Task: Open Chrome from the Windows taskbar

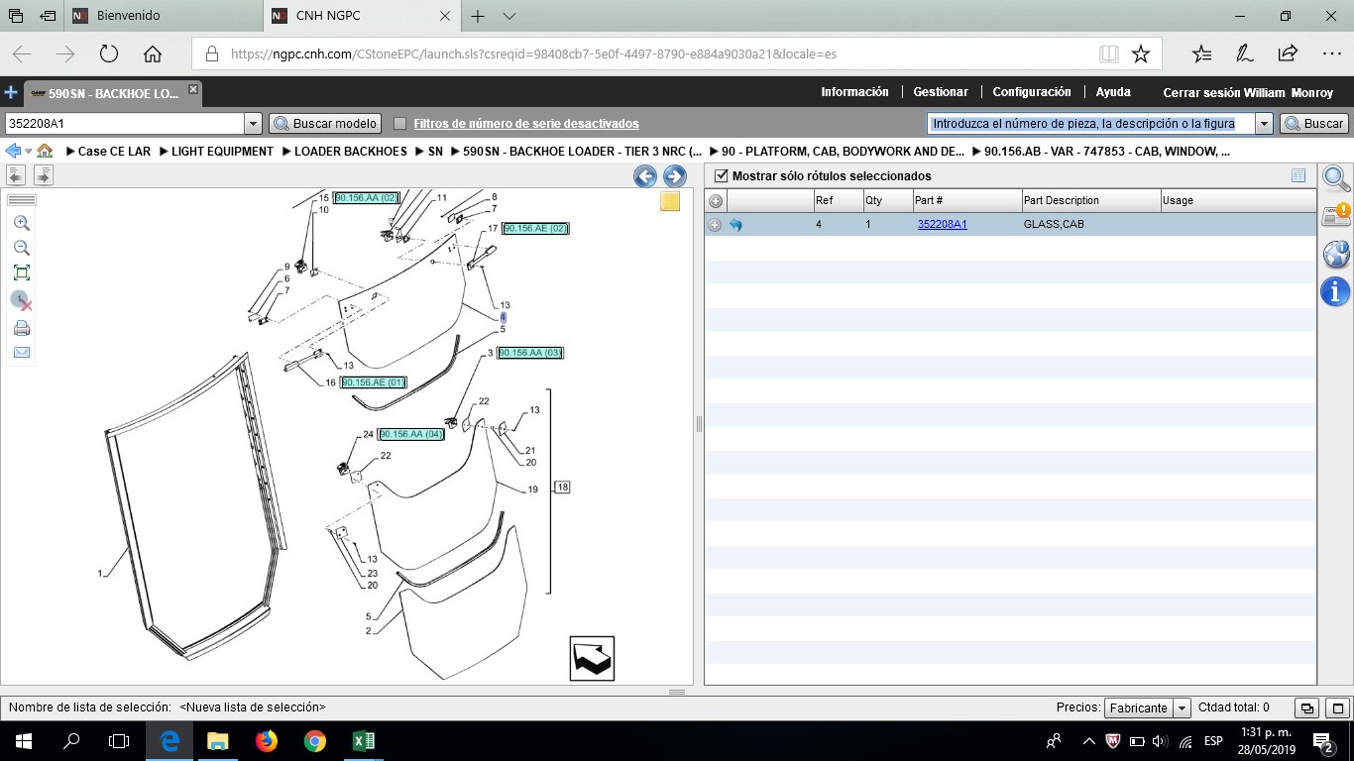Action: click(x=315, y=741)
